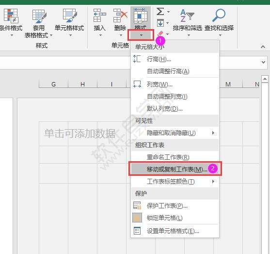Click inside the formula bar field
The width and height of the screenshot is (270, 254).
(x=65, y=63)
